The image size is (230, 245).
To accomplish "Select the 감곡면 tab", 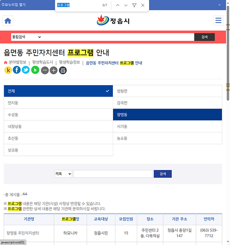I will (167, 103).
